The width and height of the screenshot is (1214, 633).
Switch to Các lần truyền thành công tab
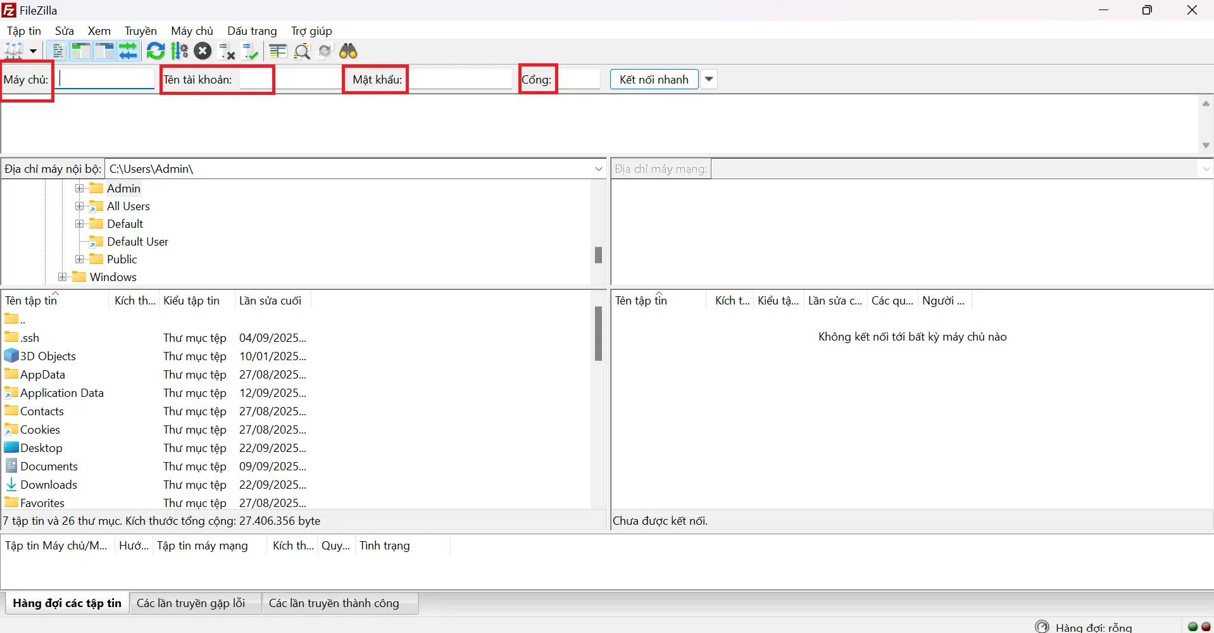334,603
